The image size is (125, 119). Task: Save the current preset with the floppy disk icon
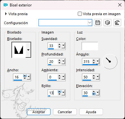click(x=98, y=23)
